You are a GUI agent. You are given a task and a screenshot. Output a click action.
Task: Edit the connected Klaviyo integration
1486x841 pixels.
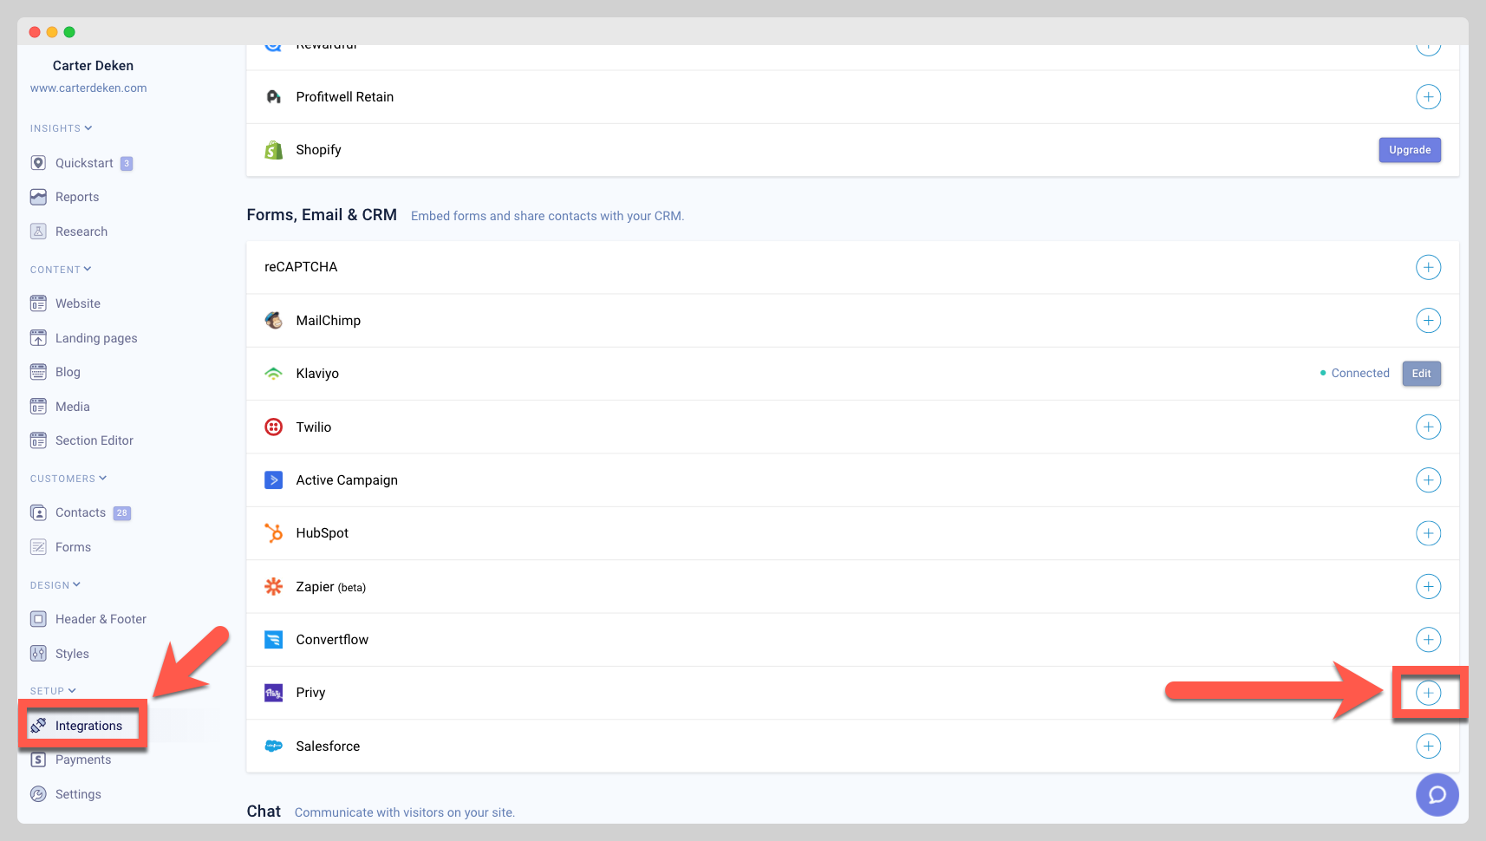(x=1421, y=374)
